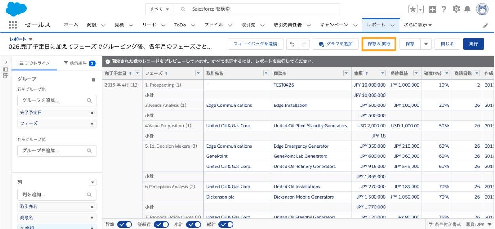Open the user profile avatar
This screenshot has width=495, height=229.
pos(482,9)
